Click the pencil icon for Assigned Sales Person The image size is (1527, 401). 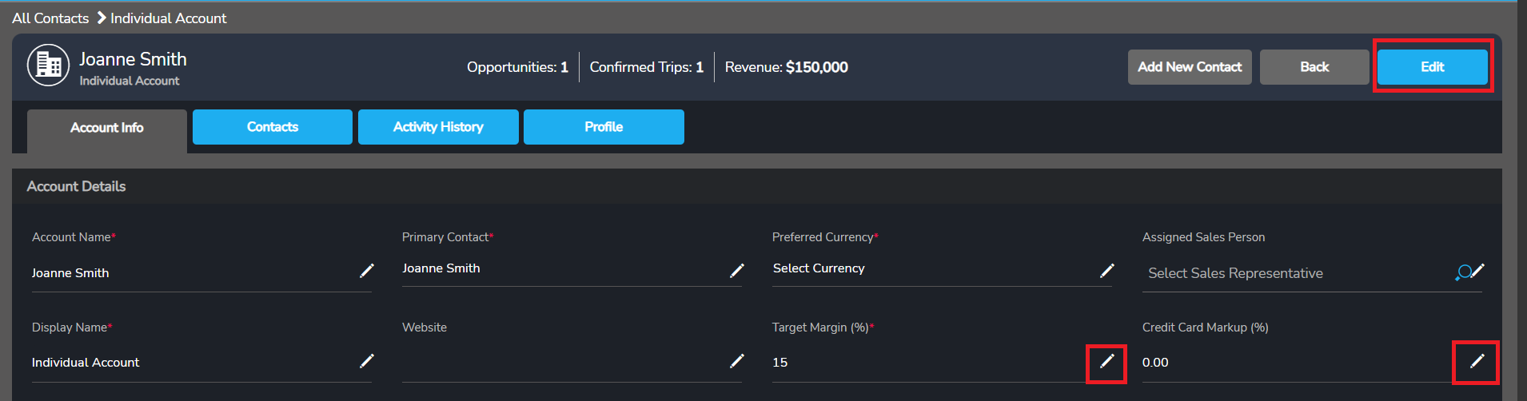pyautogui.click(x=1479, y=270)
